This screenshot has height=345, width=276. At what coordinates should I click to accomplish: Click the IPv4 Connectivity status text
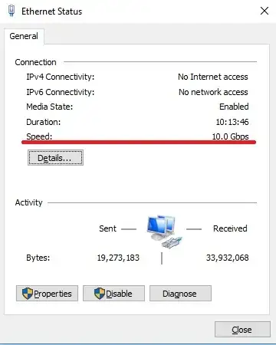coord(213,77)
